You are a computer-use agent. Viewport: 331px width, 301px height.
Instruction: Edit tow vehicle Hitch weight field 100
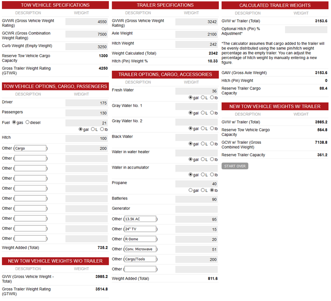[x=87, y=139]
